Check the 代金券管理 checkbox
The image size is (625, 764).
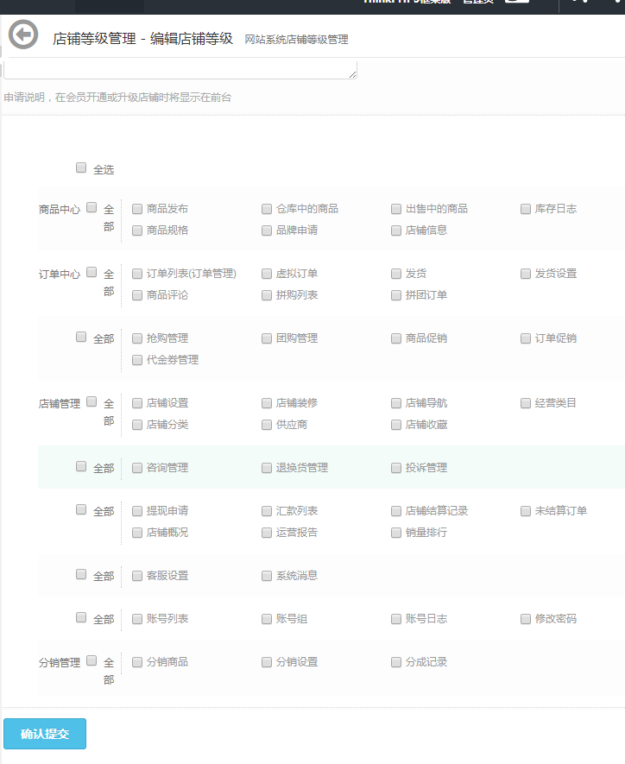[x=137, y=360]
